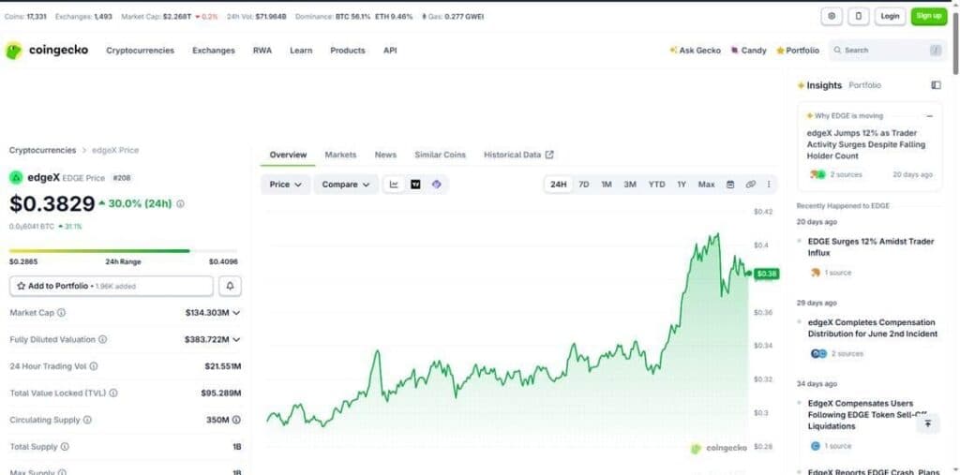Open the Exchanges nav menu

214,51
